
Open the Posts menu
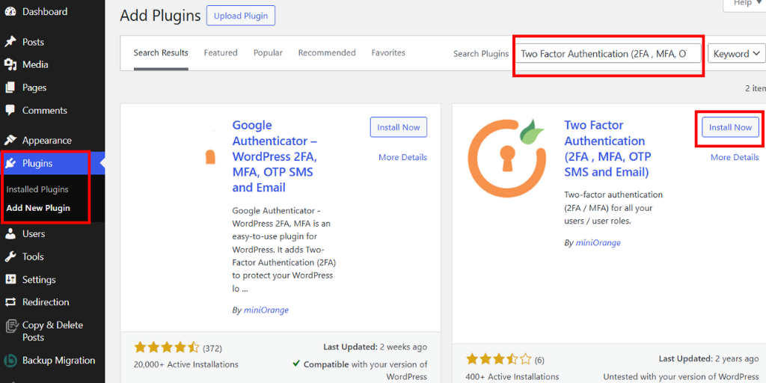(x=33, y=42)
